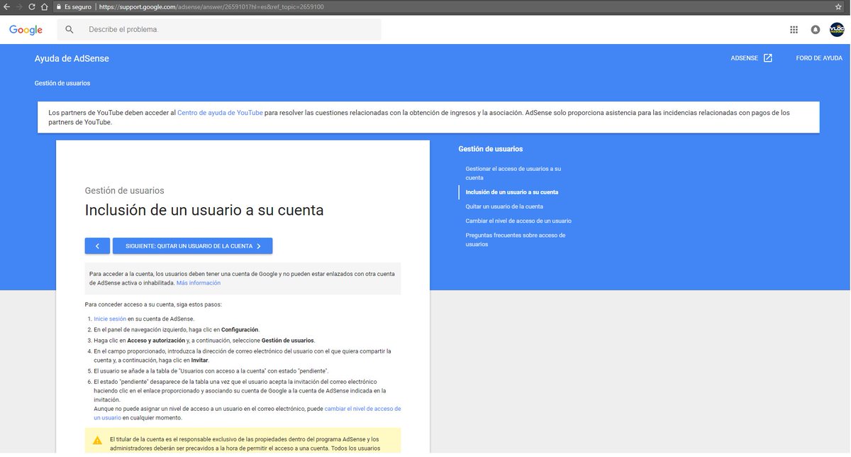This screenshot has width=851, height=457.
Task: Click the browser address bar URL
Action: click(211, 6)
